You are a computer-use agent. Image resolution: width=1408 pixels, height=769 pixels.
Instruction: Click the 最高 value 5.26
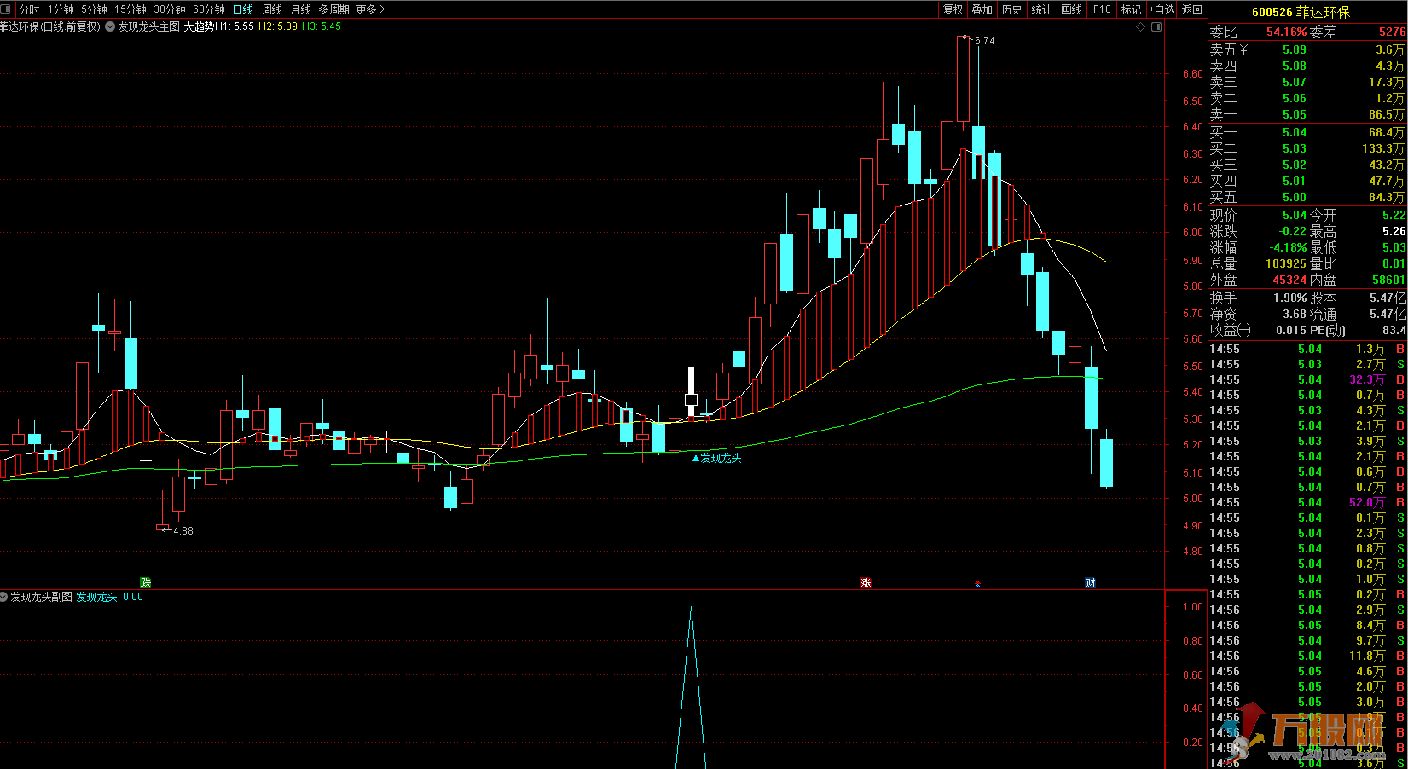1394,232
